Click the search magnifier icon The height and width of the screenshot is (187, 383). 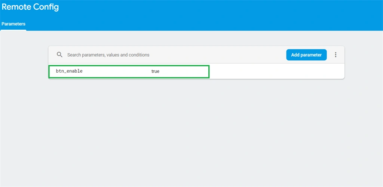click(59, 54)
